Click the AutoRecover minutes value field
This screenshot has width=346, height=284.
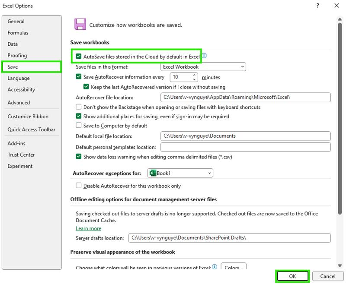click(181, 77)
